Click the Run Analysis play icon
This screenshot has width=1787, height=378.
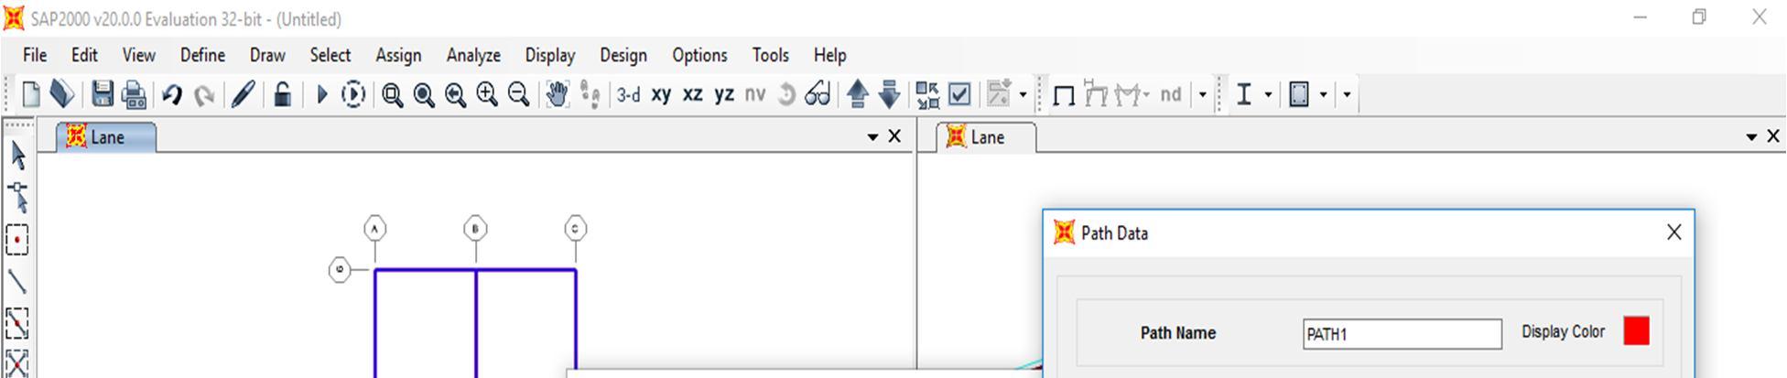pyautogui.click(x=321, y=94)
